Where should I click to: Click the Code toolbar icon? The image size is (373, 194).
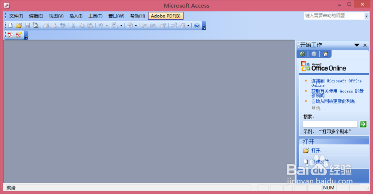[x=144, y=25]
